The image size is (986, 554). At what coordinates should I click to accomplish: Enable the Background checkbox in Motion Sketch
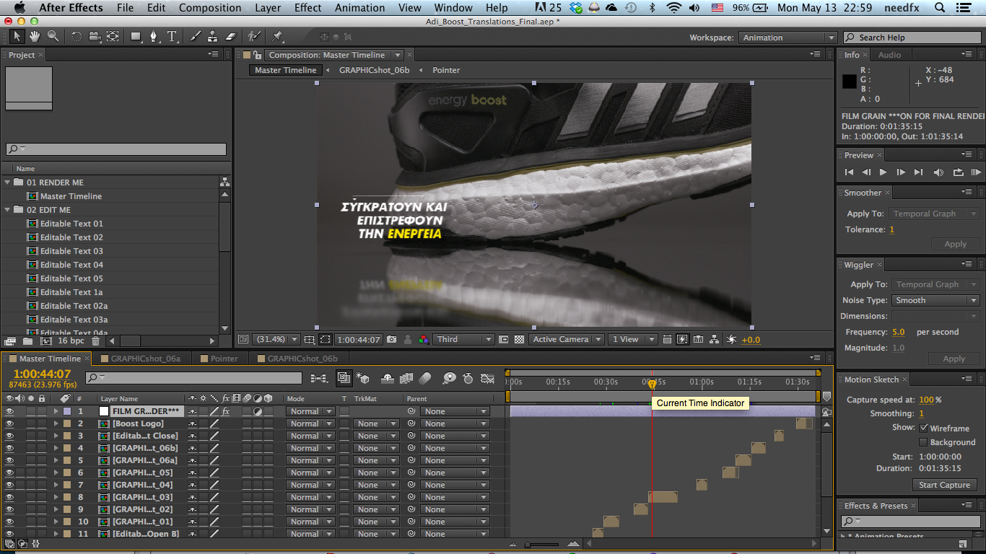(923, 442)
